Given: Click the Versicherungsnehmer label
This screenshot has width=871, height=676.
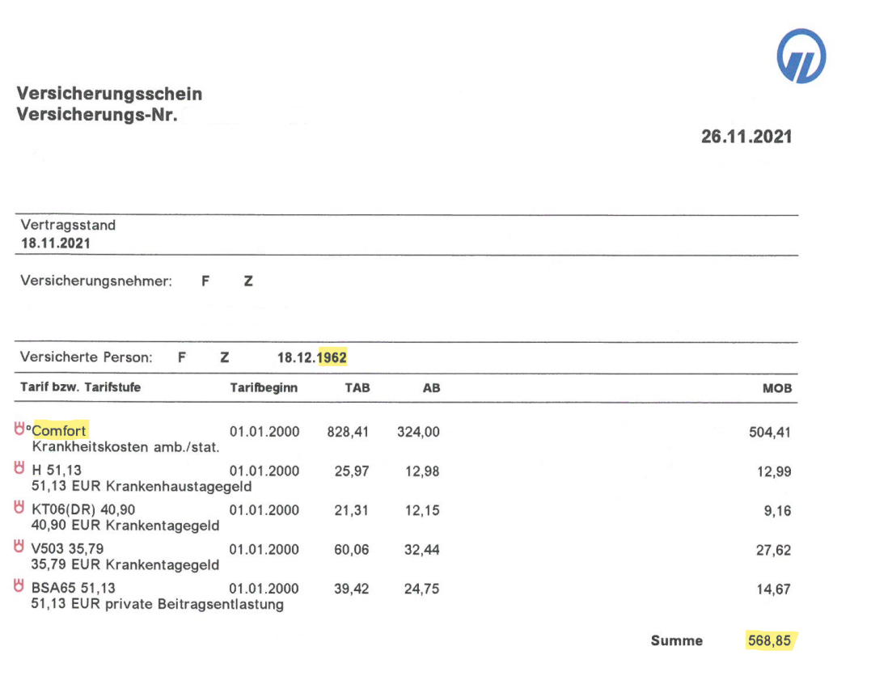Looking at the screenshot, I should point(96,281).
